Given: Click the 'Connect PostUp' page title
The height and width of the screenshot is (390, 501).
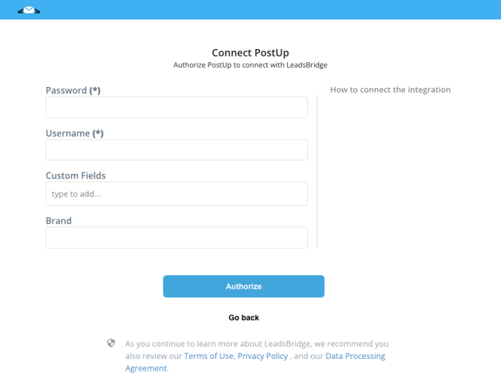Looking at the screenshot, I should click(251, 53).
